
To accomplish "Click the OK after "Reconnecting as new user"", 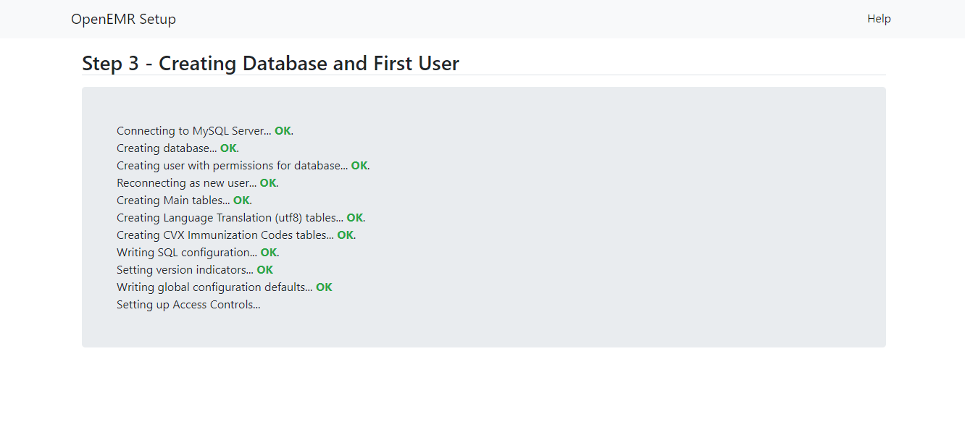I will (267, 182).
